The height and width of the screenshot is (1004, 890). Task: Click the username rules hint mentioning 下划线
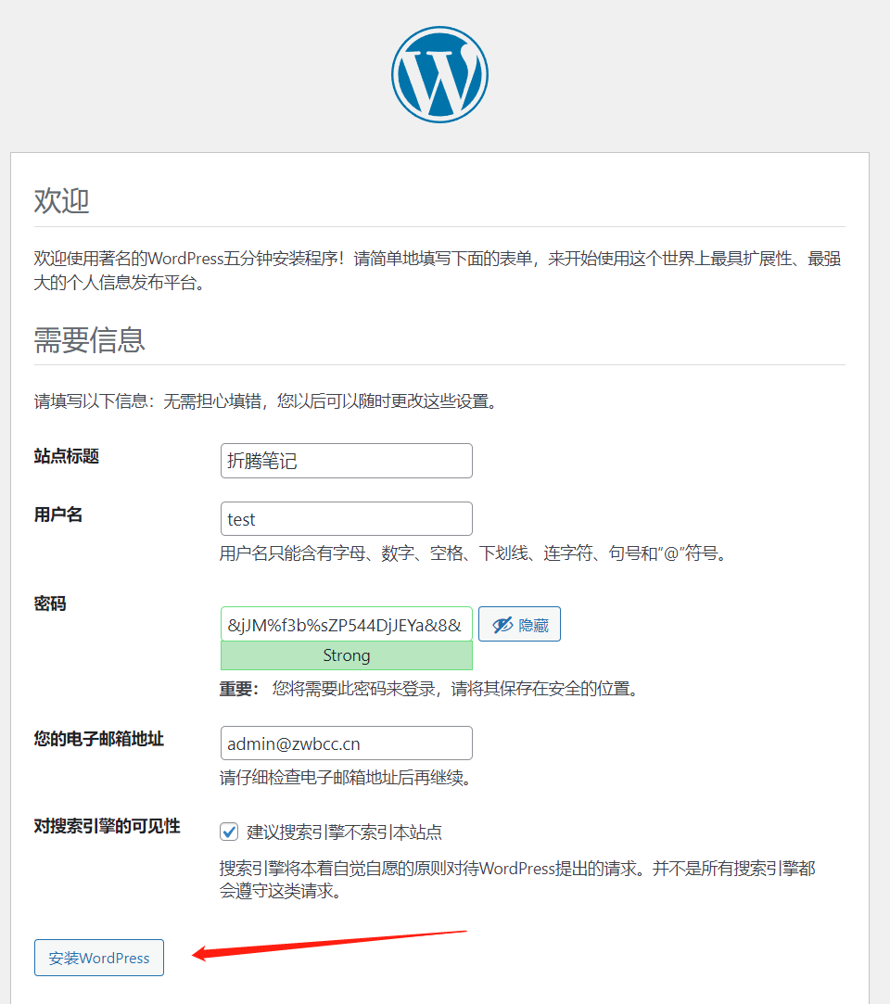[x=473, y=553]
